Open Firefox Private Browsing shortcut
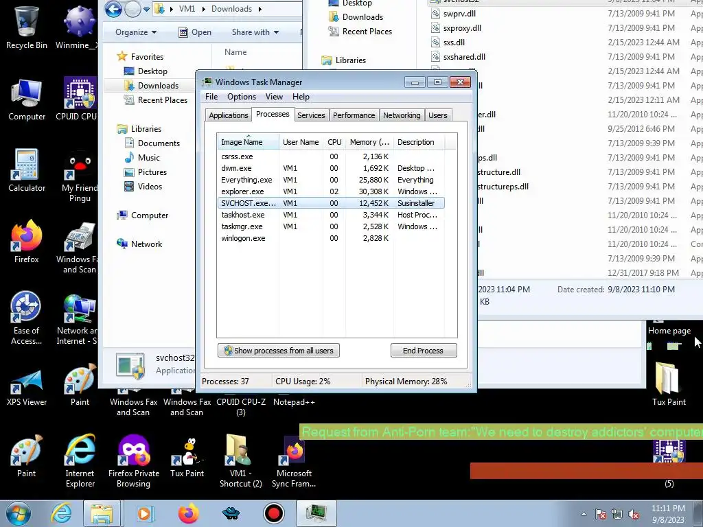 134,460
